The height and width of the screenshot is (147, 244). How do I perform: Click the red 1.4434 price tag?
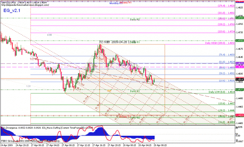coord(239,115)
